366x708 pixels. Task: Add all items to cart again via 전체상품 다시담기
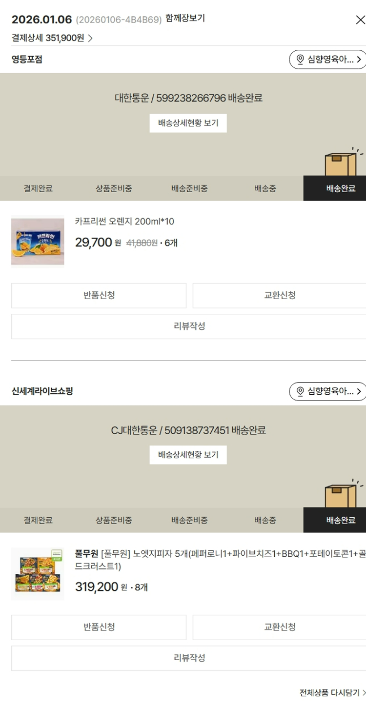332,693
